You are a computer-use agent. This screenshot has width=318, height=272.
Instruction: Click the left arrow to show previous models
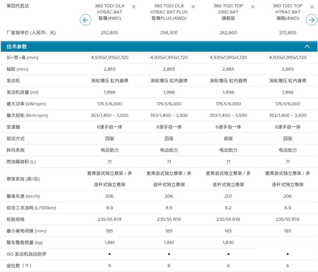point(85,20)
